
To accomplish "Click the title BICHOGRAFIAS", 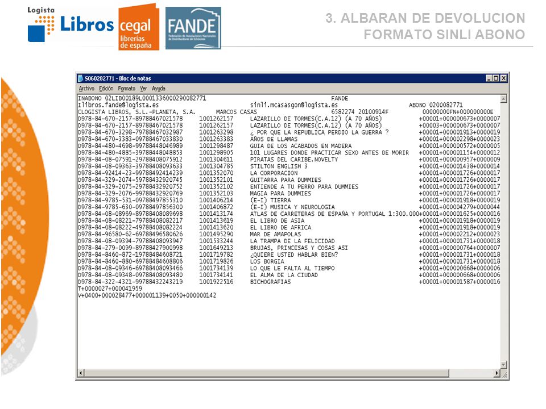I will [x=270, y=282].
